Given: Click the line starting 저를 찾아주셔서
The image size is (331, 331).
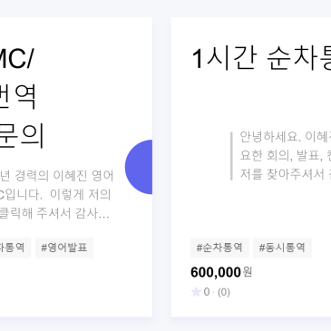Looking at the screenshot, I should (285, 174).
